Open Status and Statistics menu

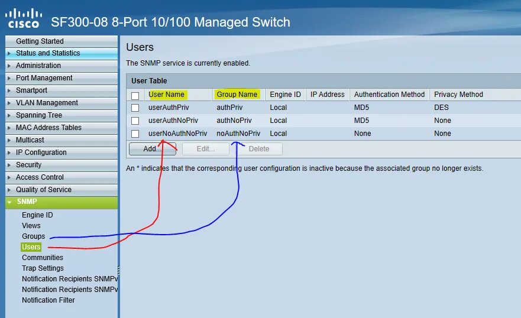(62, 53)
